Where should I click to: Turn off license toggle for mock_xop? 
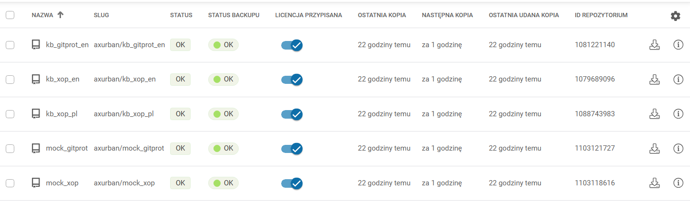tap(292, 183)
